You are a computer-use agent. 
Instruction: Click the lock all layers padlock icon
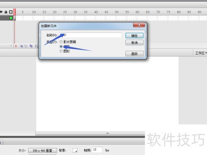(x=6, y=12)
